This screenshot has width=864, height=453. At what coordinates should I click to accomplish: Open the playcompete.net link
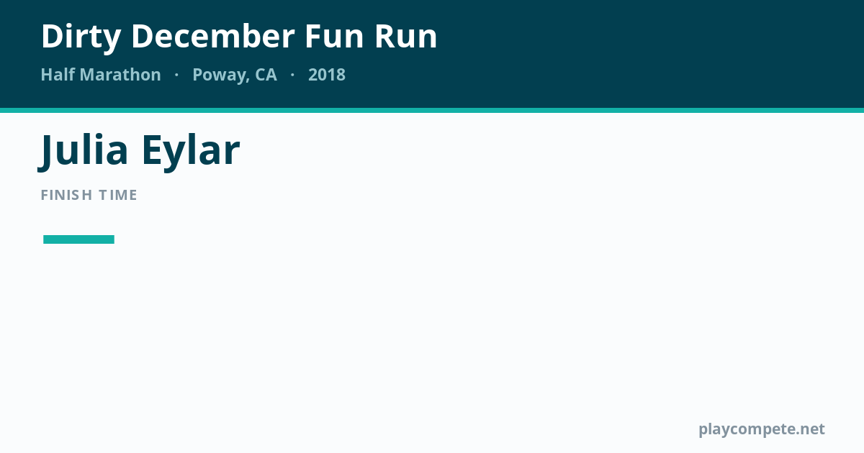pyautogui.click(x=762, y=429)
